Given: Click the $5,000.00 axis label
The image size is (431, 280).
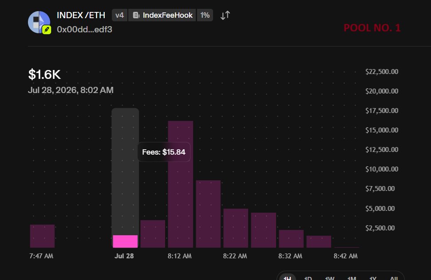Looking at the screenshot, I should tap(380, 208).
